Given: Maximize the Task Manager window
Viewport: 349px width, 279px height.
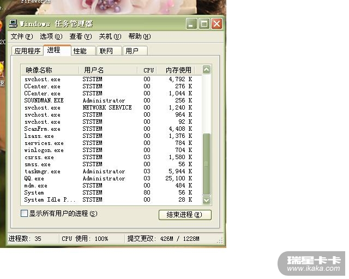Looking at the screenshot, I should coord(204,24).
